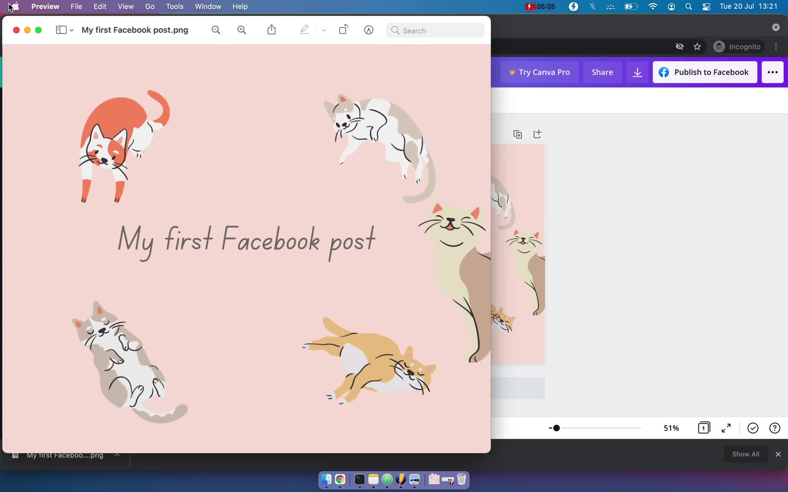
Task: Click the Bluetooth status icon in menu bar
Action: 592,7
